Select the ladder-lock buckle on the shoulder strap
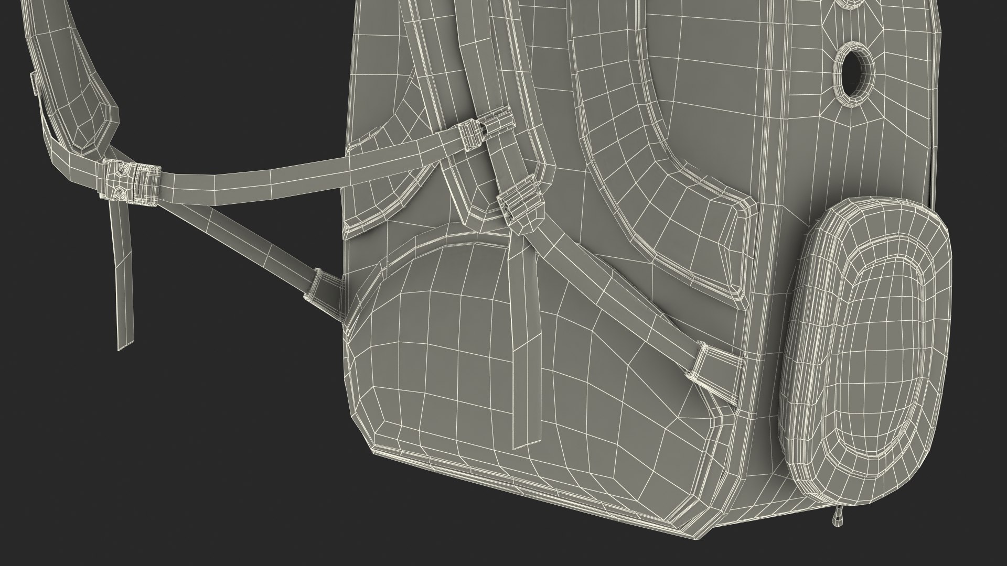The image size is (1007, 566). point(521,203)
